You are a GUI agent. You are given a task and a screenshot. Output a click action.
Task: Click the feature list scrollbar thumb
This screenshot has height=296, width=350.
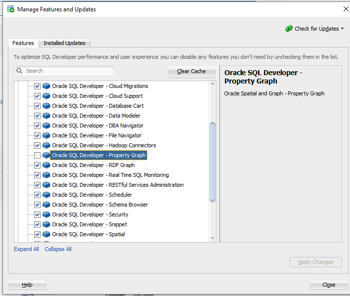click(x=213, y=162)
